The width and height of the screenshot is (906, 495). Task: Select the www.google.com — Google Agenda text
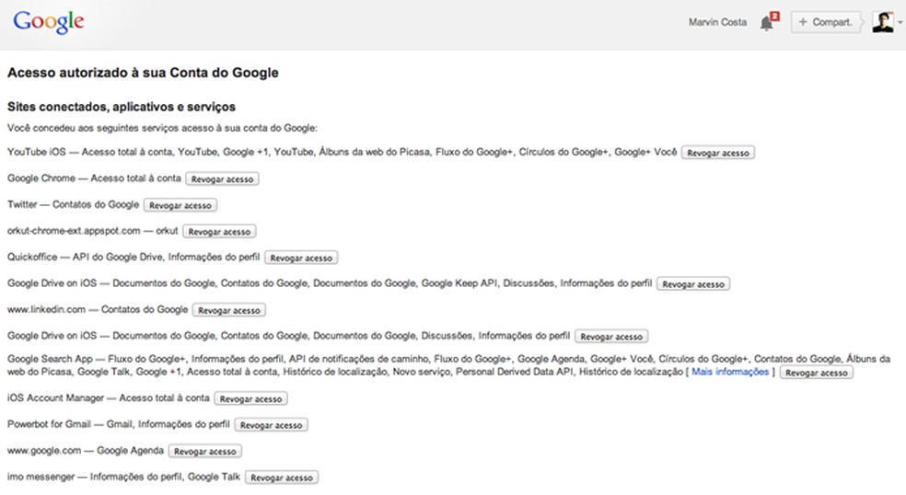[86, 450]
